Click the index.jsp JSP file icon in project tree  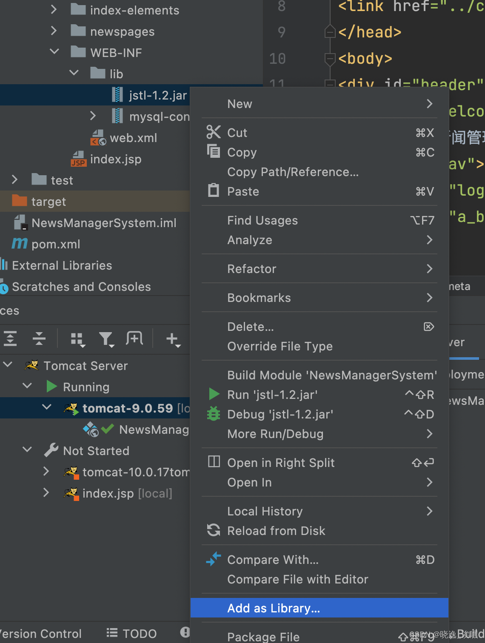coord(79,159)
